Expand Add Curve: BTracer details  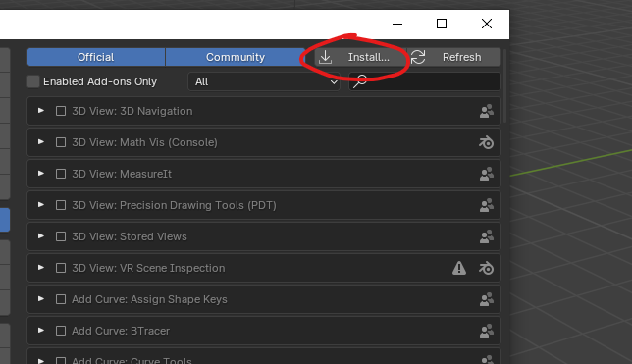point(40,331)
